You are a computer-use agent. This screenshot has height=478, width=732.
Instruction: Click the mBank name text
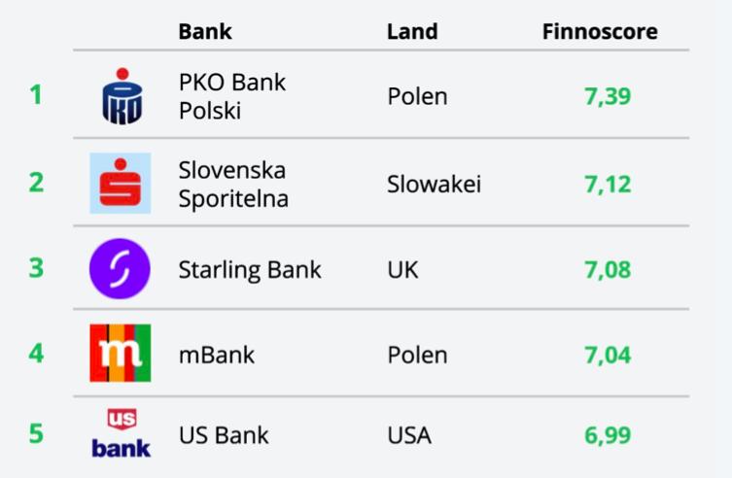(217, 355)
